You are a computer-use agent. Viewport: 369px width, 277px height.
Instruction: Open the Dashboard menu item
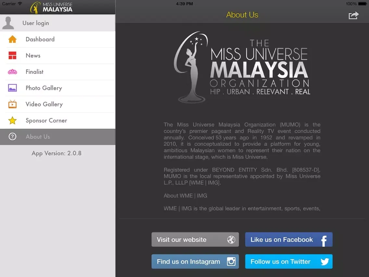click(58, 39)
